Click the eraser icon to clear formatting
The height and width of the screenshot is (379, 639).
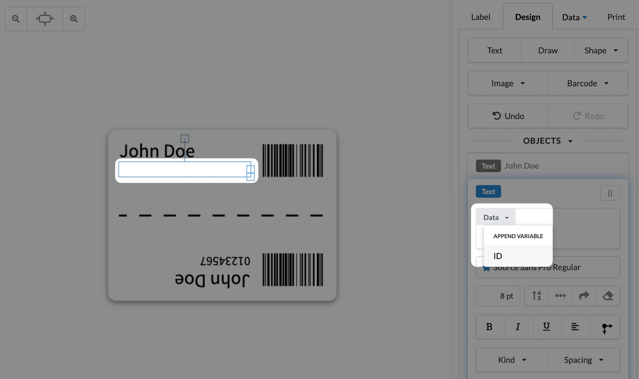(x=608, y=296)
